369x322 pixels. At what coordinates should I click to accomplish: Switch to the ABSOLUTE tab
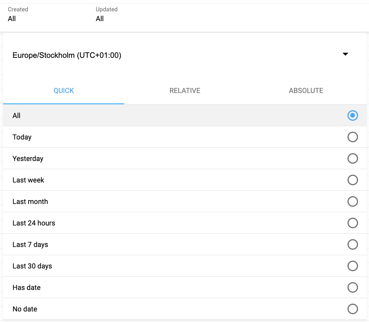(x=306, y=90)
